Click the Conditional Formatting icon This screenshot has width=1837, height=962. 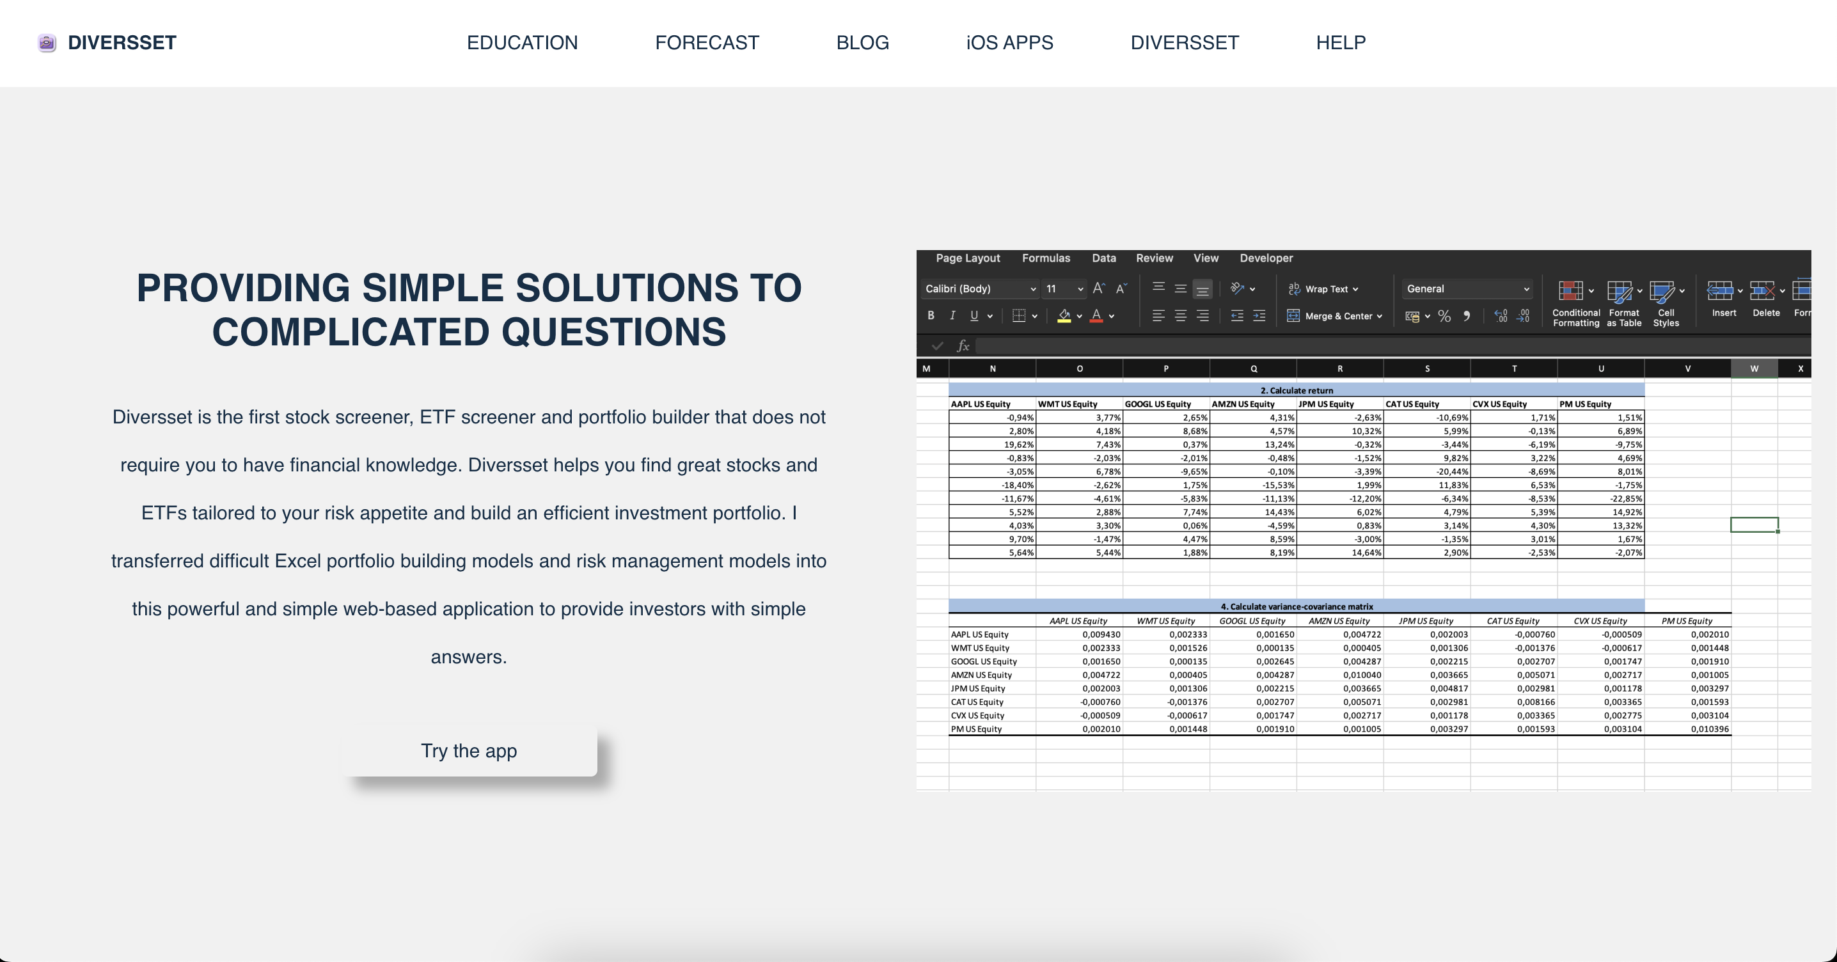pos(1571,291)
